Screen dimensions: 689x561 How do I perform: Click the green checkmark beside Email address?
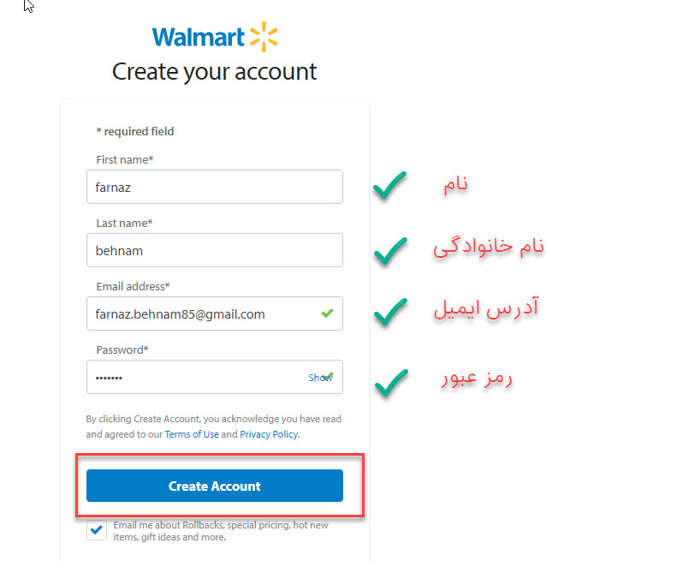tap(390, 312)
